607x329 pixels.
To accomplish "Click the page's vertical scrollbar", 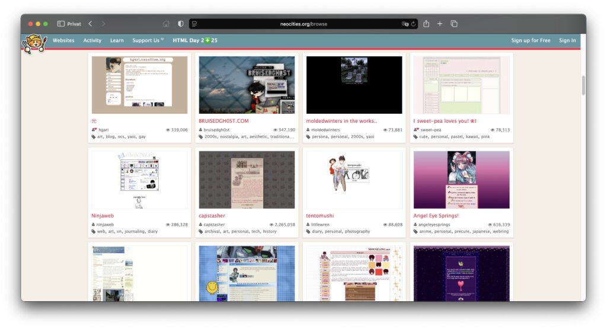I will [583, 85].
